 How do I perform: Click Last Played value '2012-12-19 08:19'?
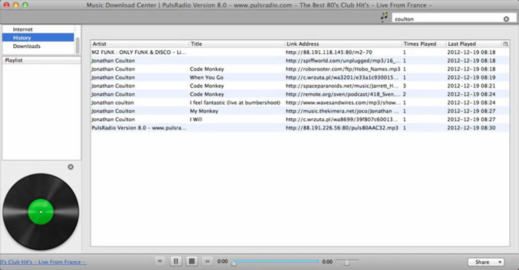471,78
